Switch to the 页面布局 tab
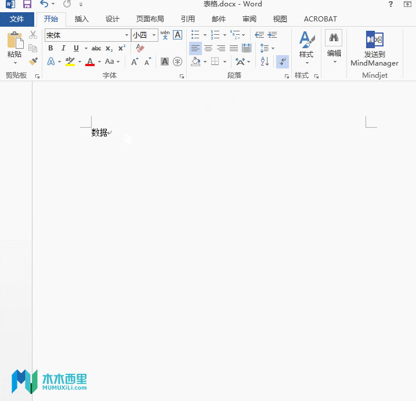Screen dimensions: 416x401 (x=150, y=19)
